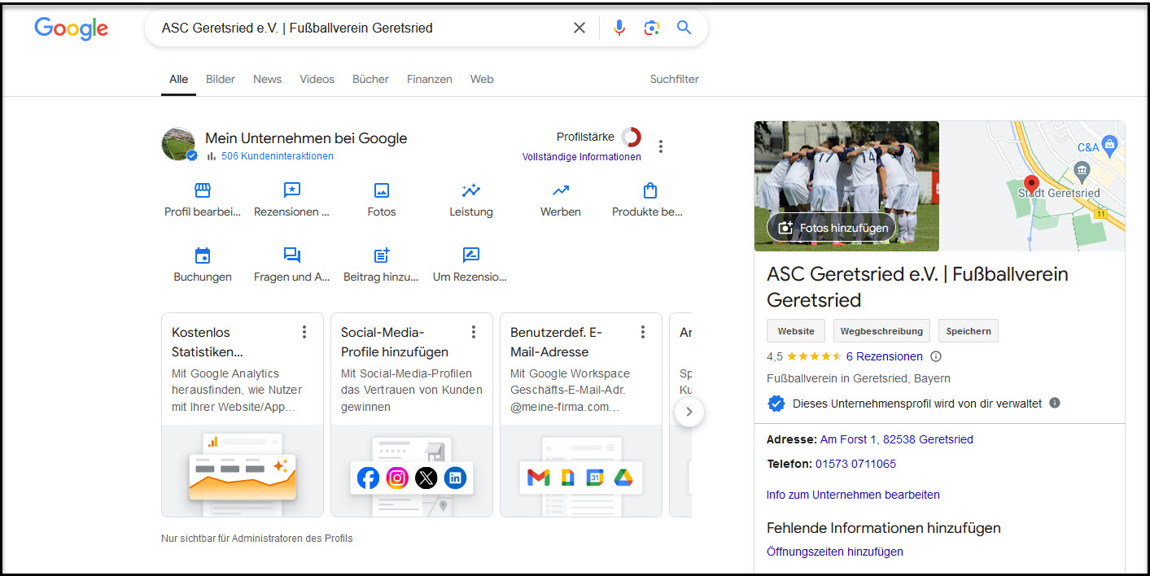Open the Fotos icon

pos(382,190)
